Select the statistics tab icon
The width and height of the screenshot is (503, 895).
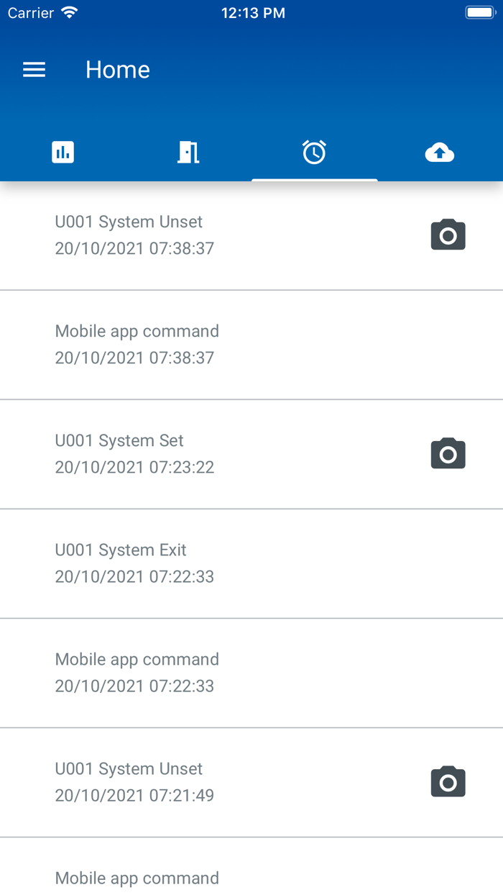pos(63,152)
